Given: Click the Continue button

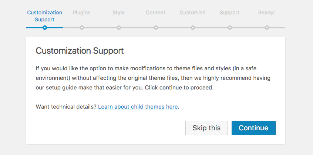Looking at the screenshot, I should coord(253,128).
